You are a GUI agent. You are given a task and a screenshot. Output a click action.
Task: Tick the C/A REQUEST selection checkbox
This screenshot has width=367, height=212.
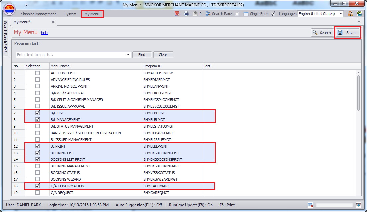(x=37, y=192)
